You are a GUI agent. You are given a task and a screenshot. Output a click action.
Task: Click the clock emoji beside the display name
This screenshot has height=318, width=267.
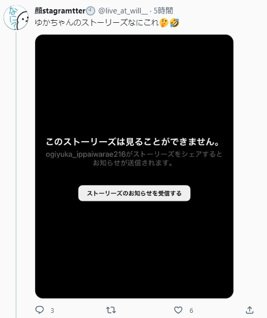coord(91,11)
